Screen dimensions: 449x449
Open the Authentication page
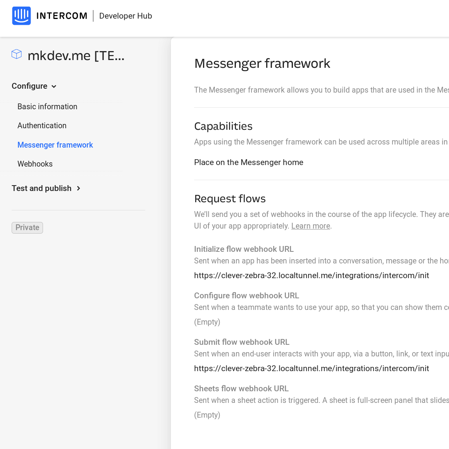tap(42, 126)
